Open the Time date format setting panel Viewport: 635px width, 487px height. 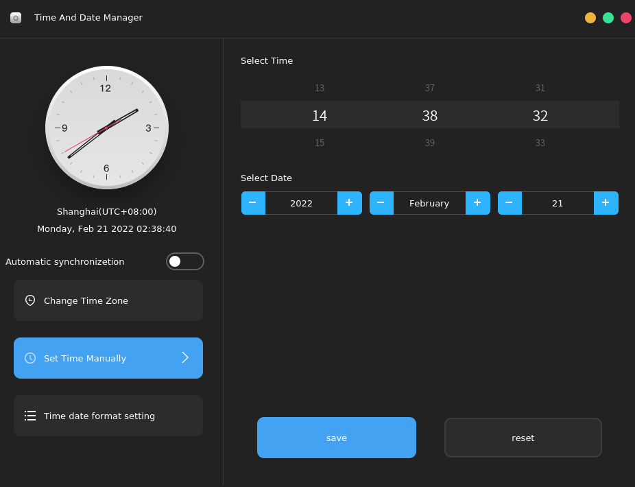point(108,415)
